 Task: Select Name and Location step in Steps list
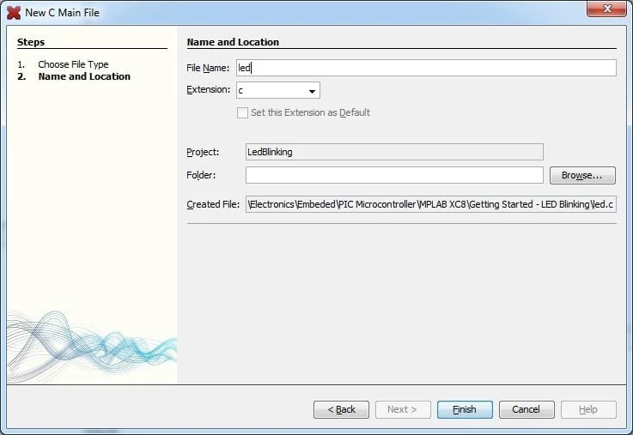(84, 76)
